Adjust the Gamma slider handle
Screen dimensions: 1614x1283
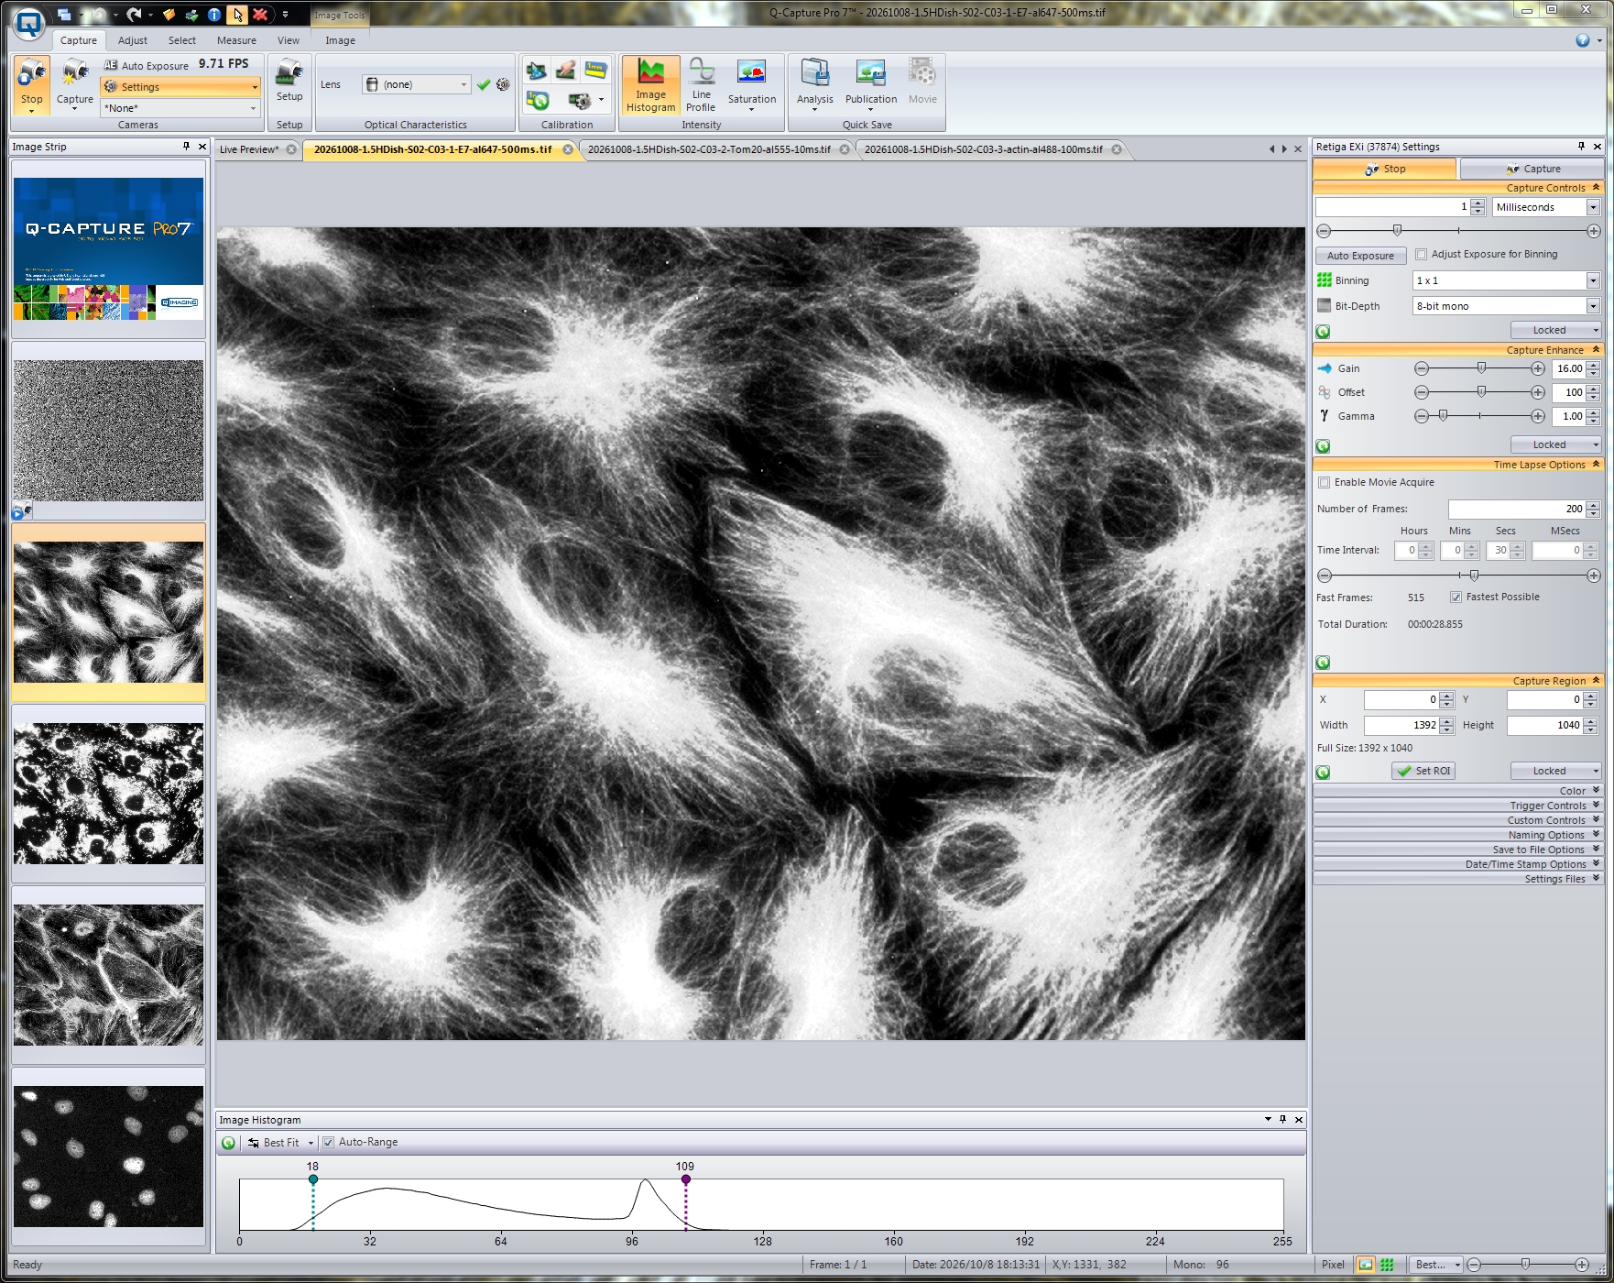click(1443, 415)
